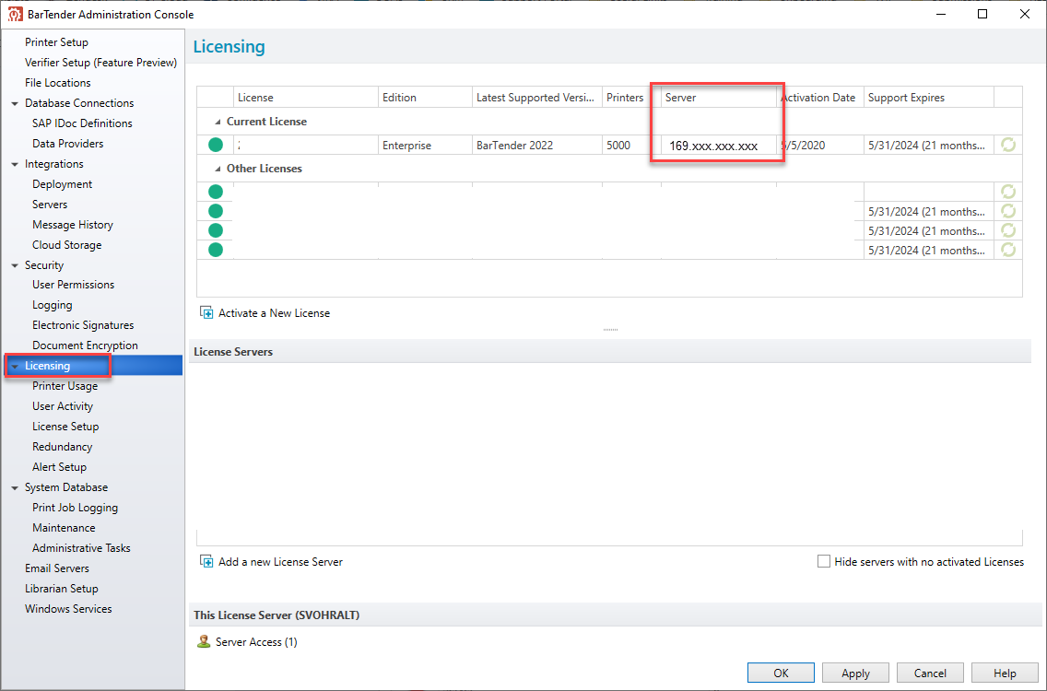The height and width of the screenshot is (691, 1047).
Task: Open Printer Usage
Action: [65, 386]
